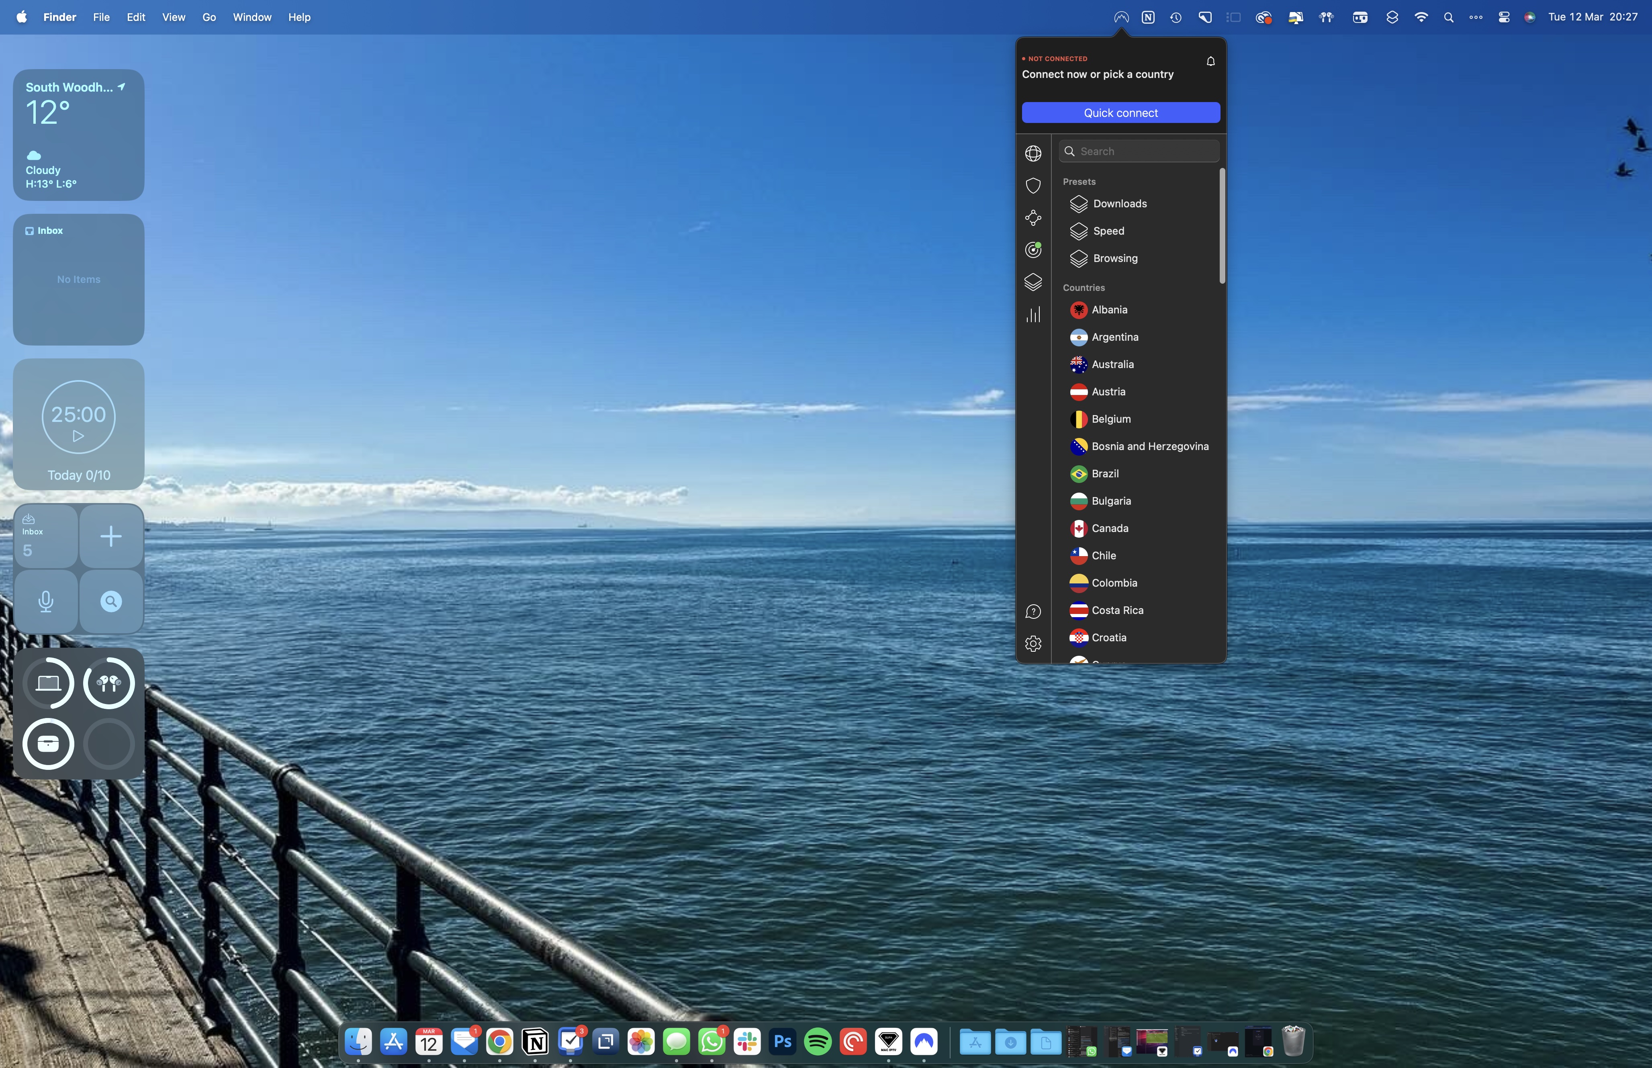This screenshot has width=1652, height=1068.
Task: Connect to Bosnia and Herzegovina server
Action: [x=1149, y=446]
